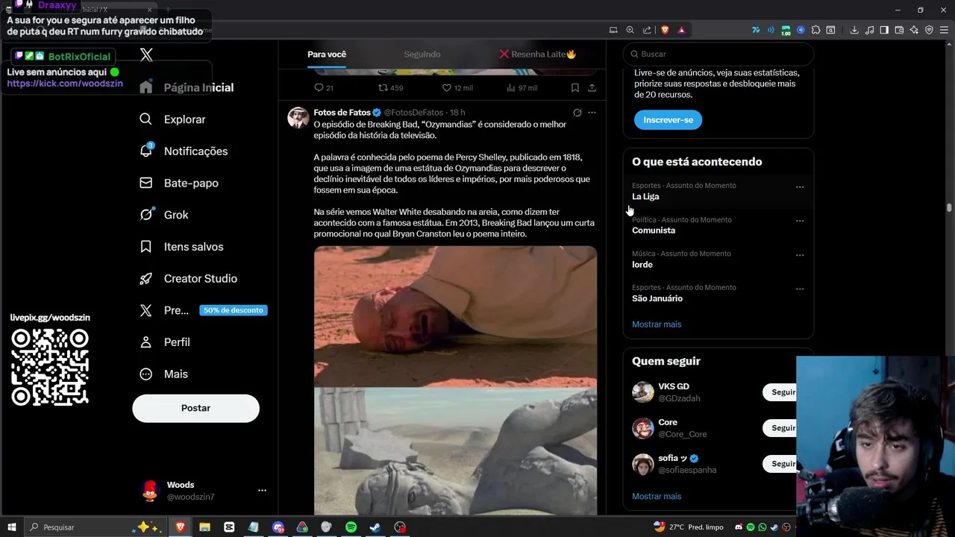Open more options on Fotos de Fatos post
This screenshot has height=537, width=955.
[592, 113]
